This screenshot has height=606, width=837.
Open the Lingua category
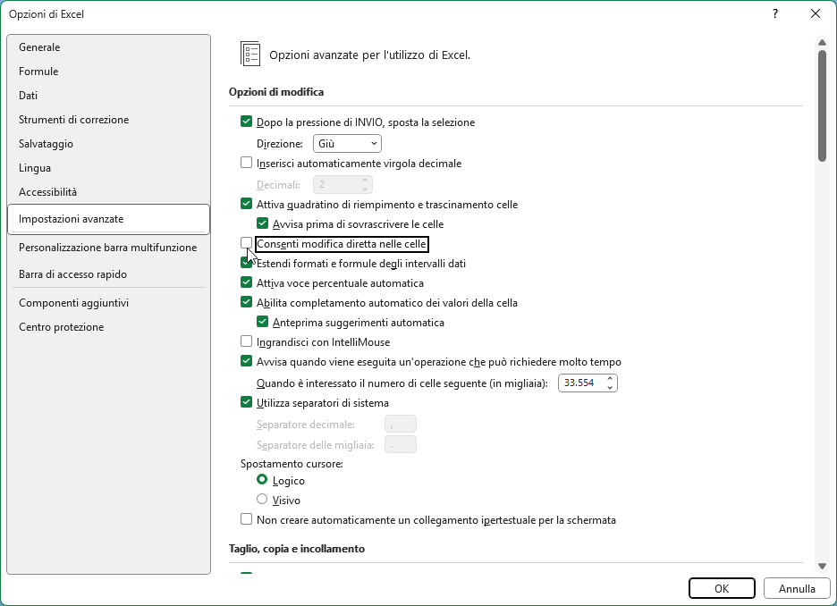[x=109, y=167]
